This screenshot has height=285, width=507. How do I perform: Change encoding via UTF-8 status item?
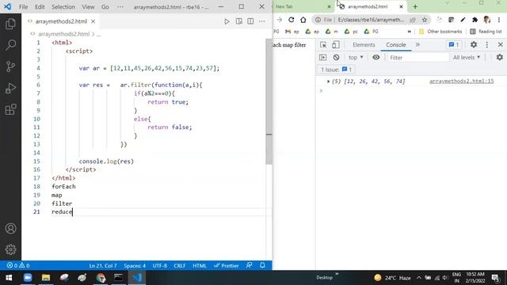[160, 266]
